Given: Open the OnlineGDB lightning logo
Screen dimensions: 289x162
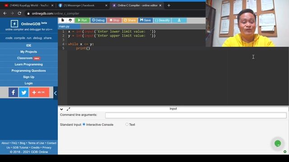Looking at the screenshot, I should click(x=14, y=24).
